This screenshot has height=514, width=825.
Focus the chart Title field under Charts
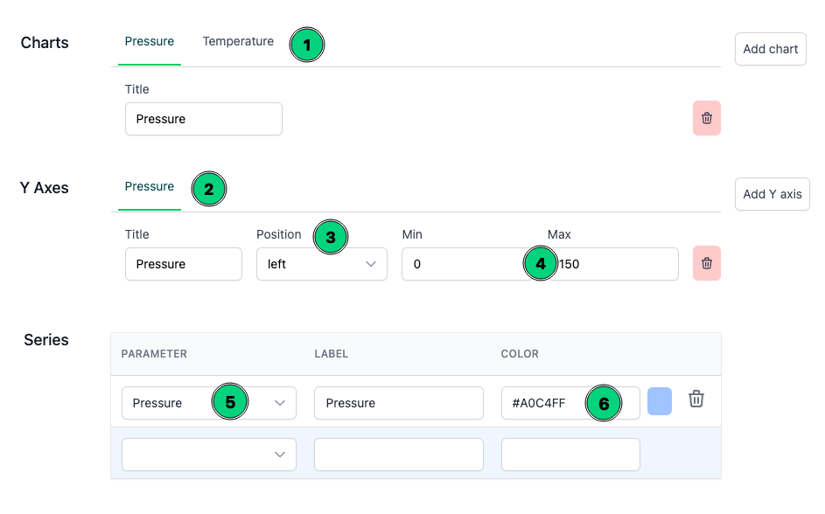coord(203,119)
